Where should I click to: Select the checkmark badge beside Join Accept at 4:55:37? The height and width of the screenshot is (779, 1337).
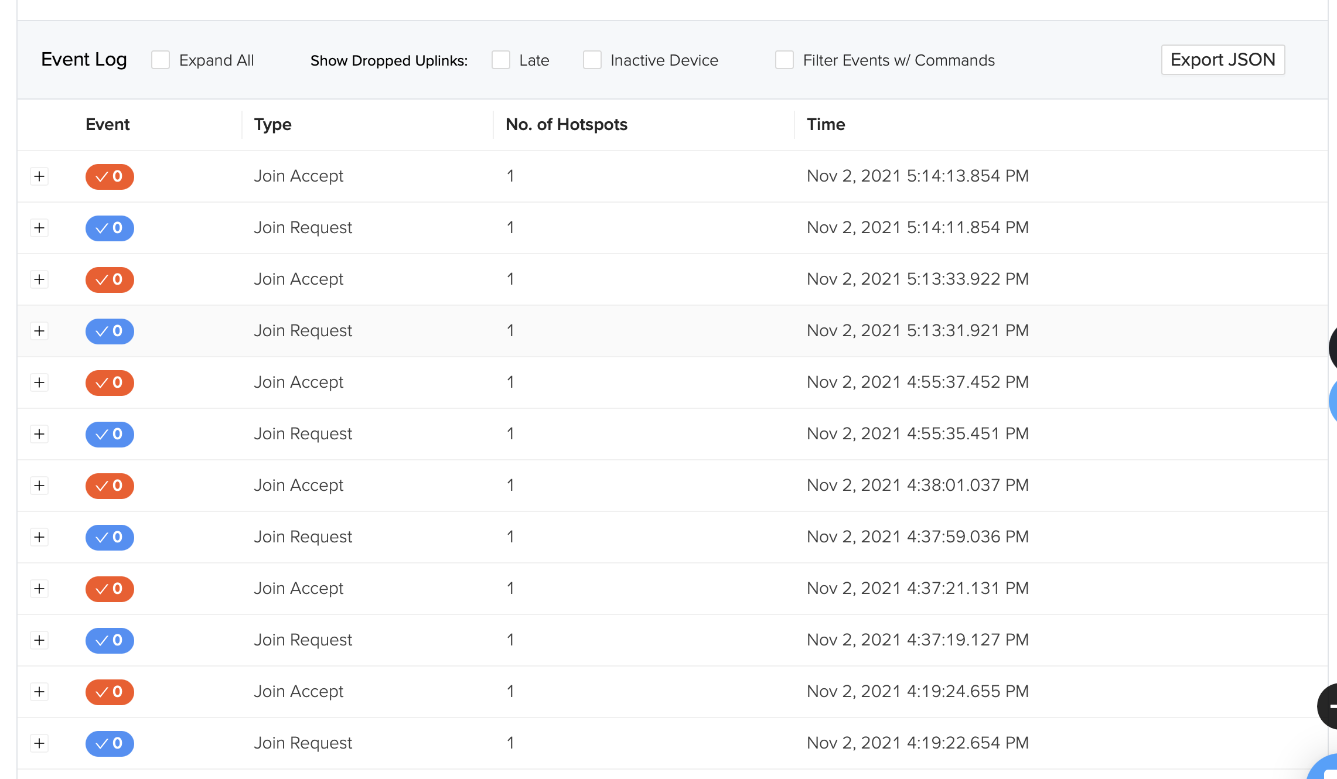point(110,382)
